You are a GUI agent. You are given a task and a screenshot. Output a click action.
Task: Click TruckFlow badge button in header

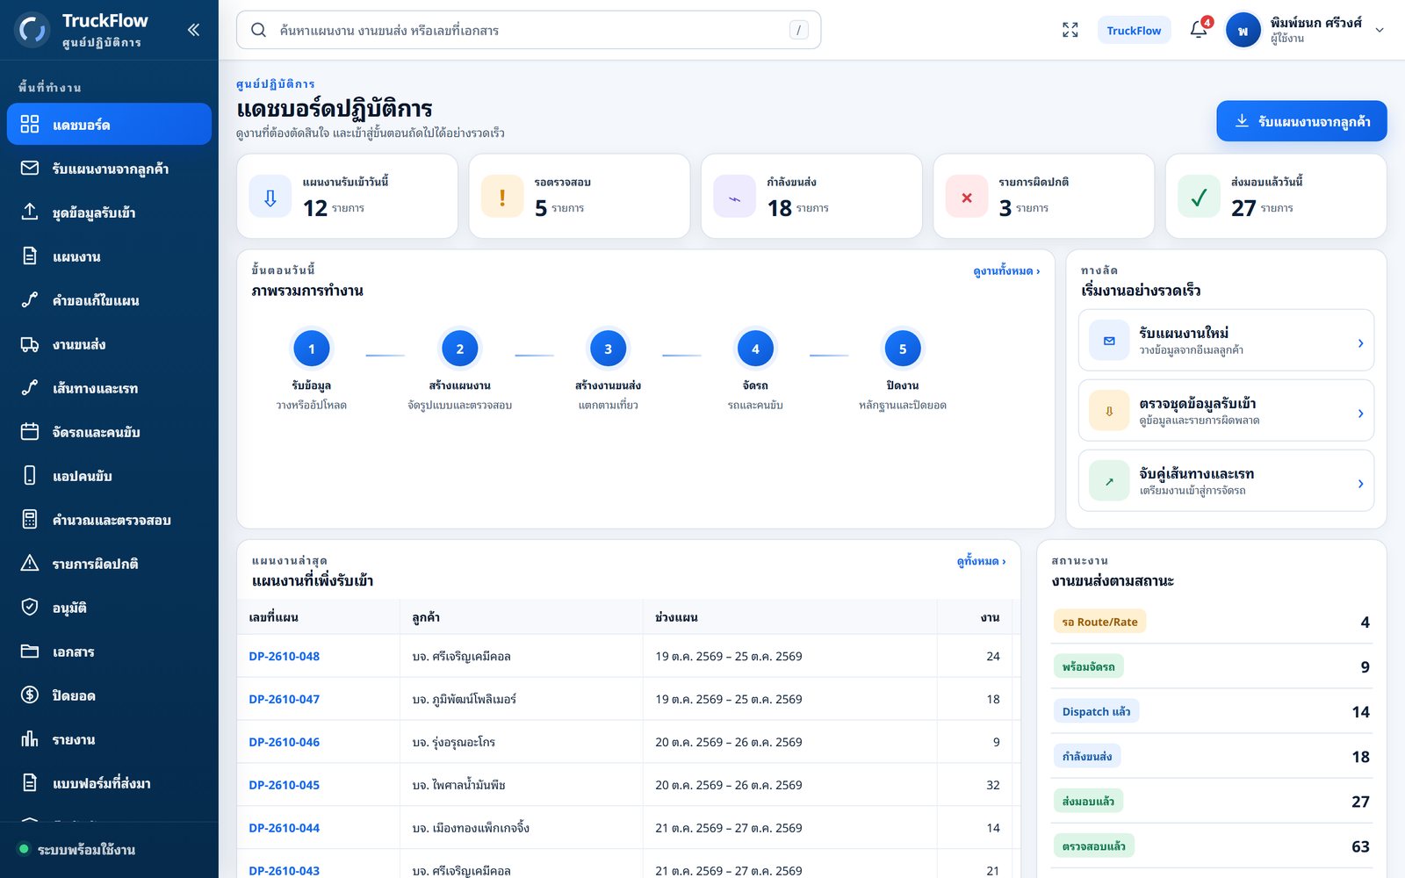click(1134, 30)
